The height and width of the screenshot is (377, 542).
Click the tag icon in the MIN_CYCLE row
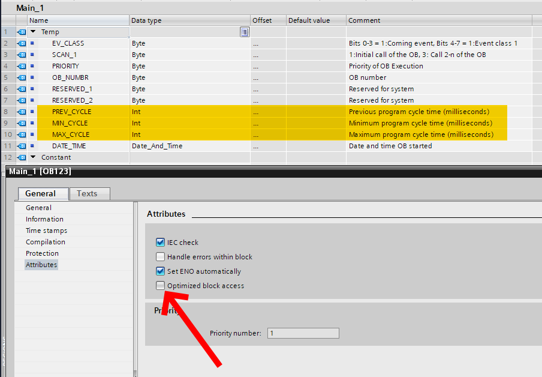(22, 123)
